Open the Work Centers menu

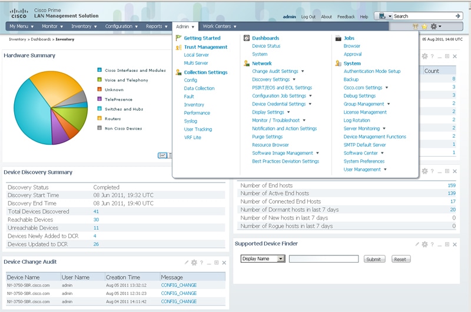(x=219, y=26)
